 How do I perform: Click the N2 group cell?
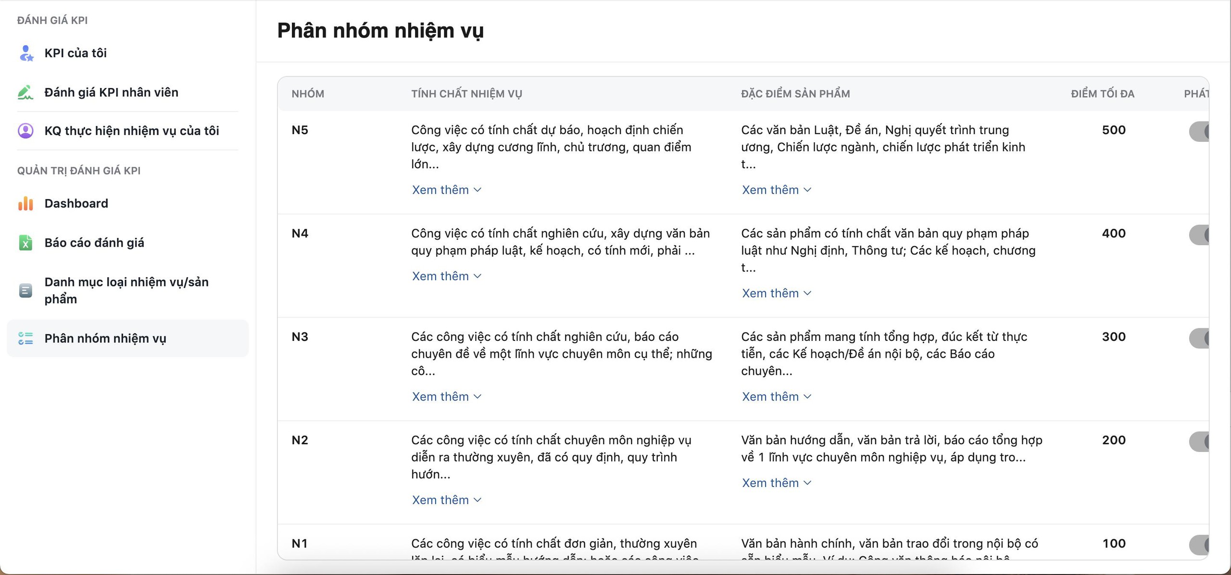[300, 440]
